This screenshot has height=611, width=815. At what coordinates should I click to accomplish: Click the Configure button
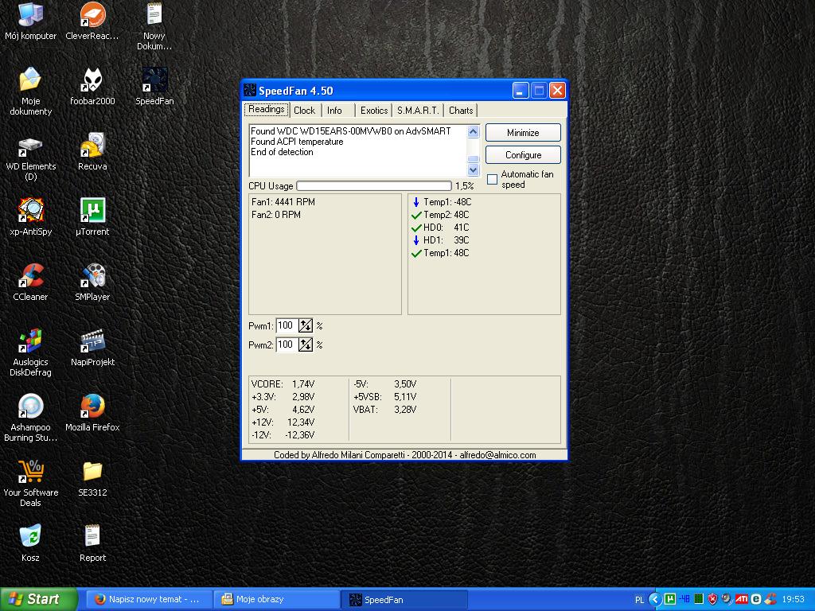523,155
